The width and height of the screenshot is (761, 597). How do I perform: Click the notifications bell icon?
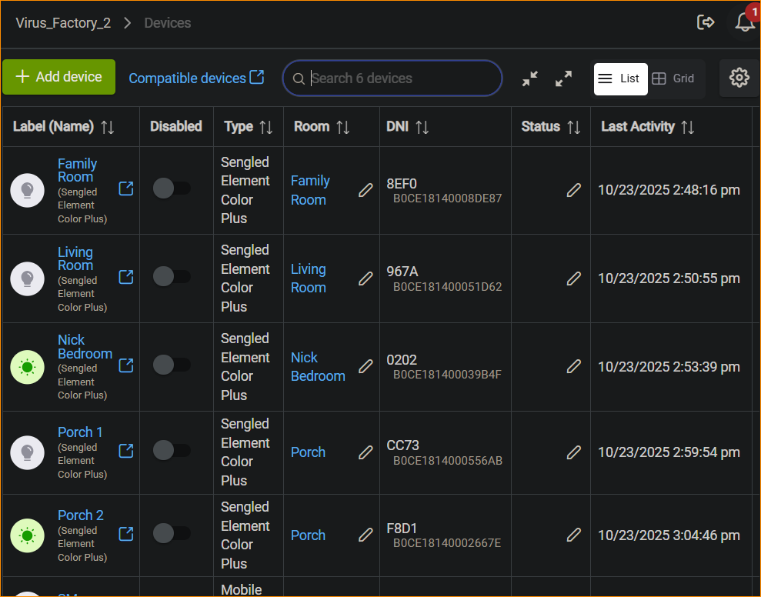pos(744,22)
